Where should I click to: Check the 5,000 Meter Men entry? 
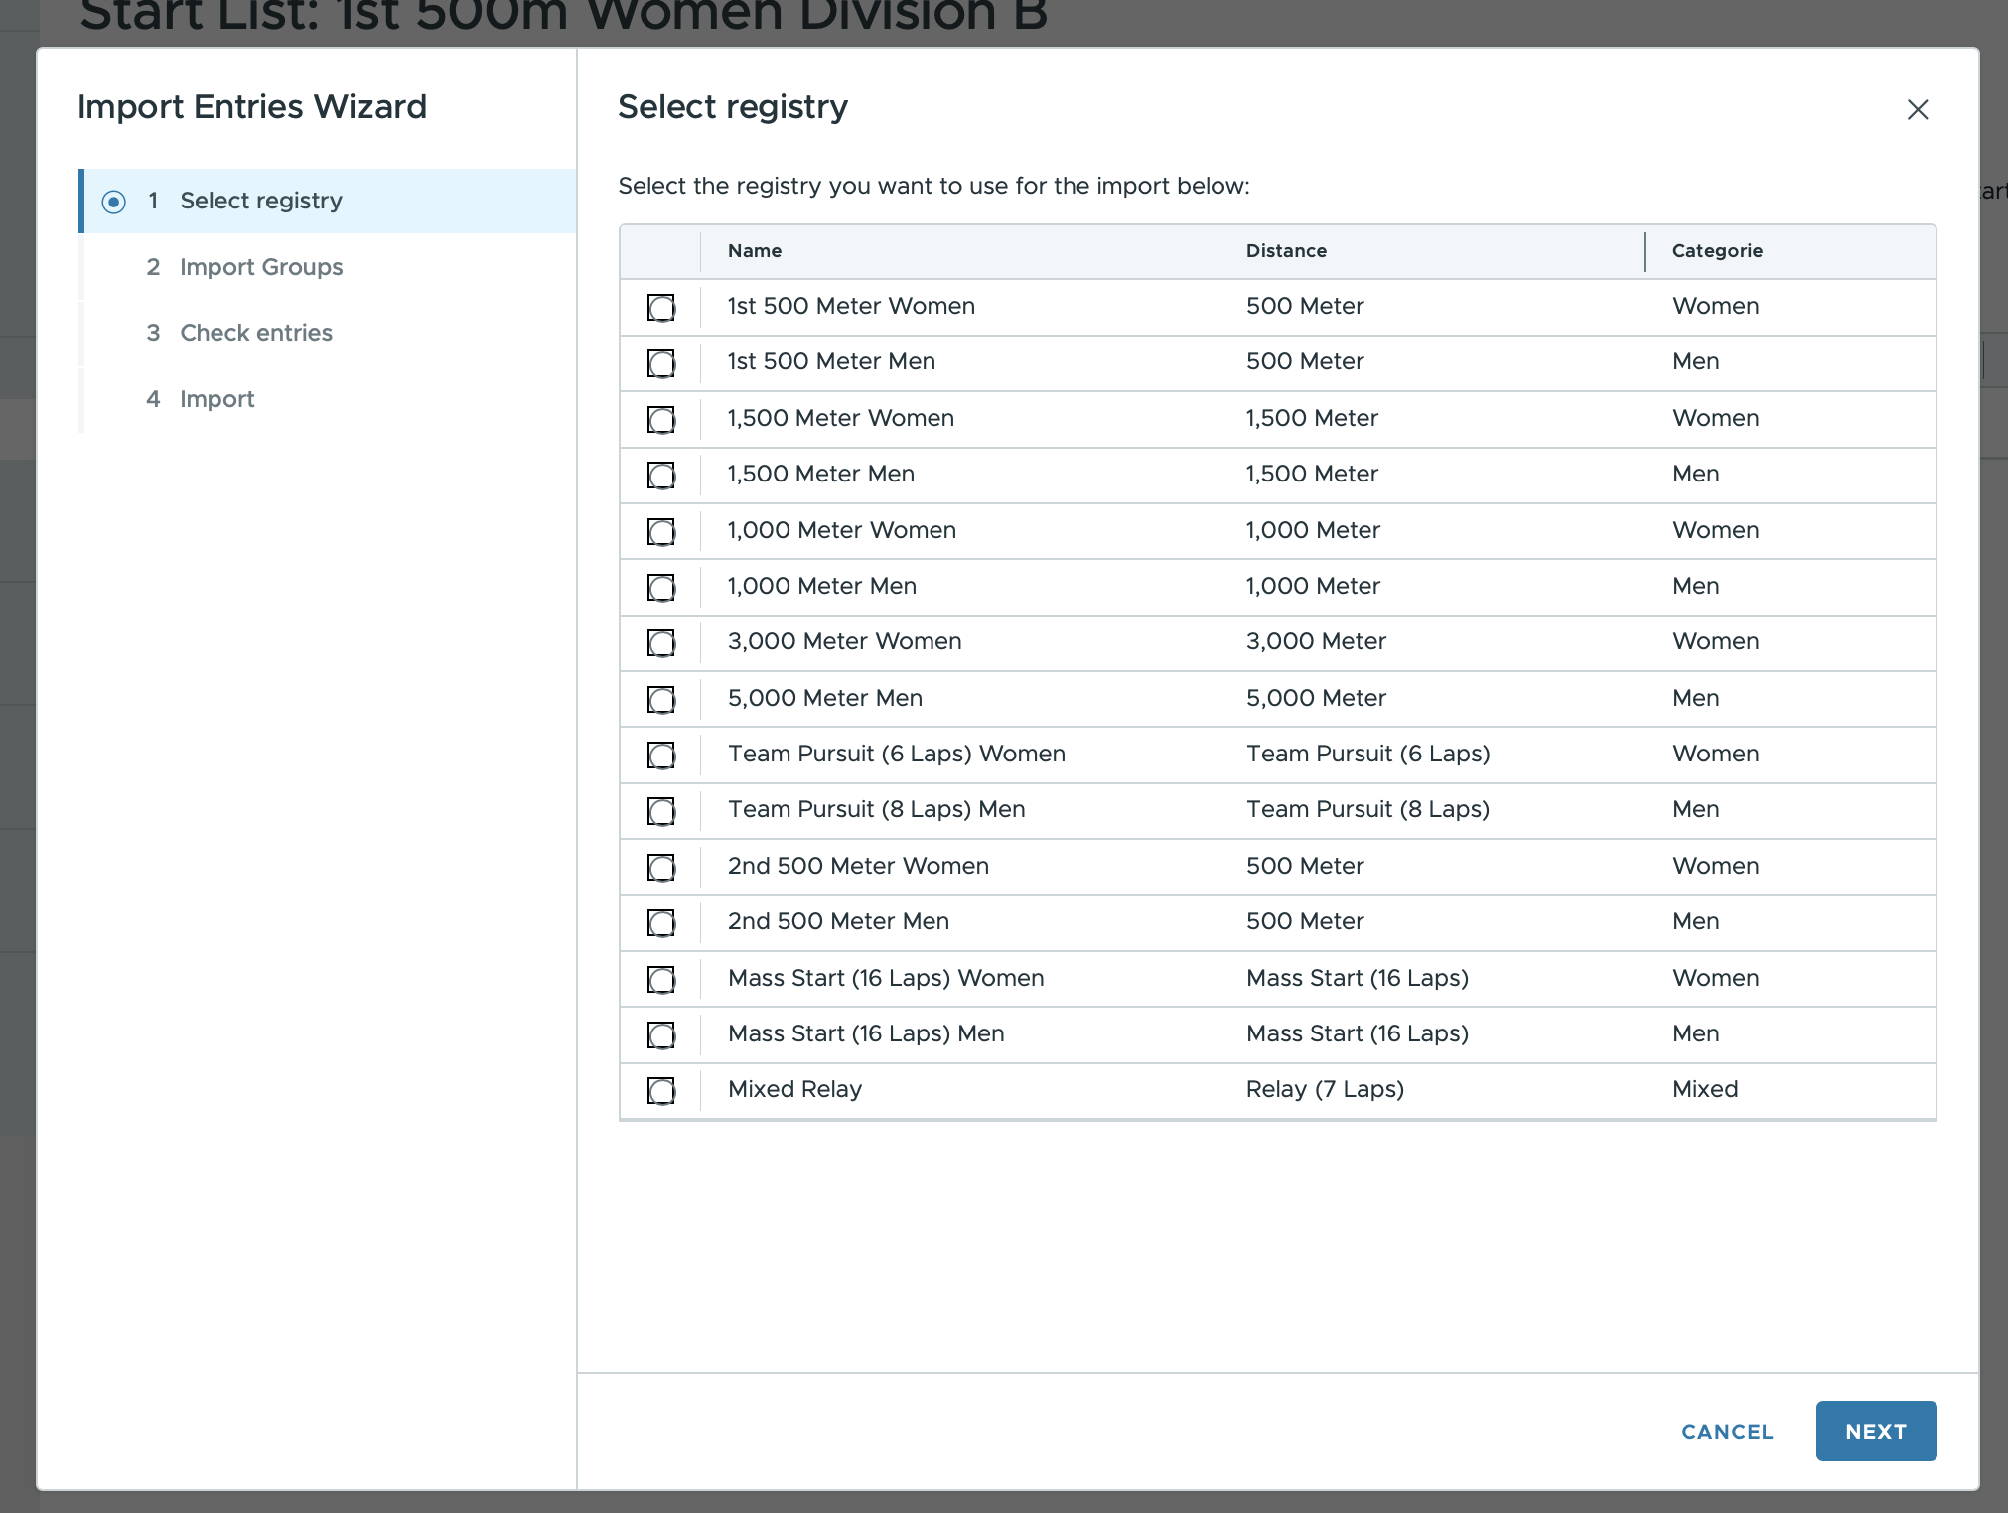coord(661,699)
